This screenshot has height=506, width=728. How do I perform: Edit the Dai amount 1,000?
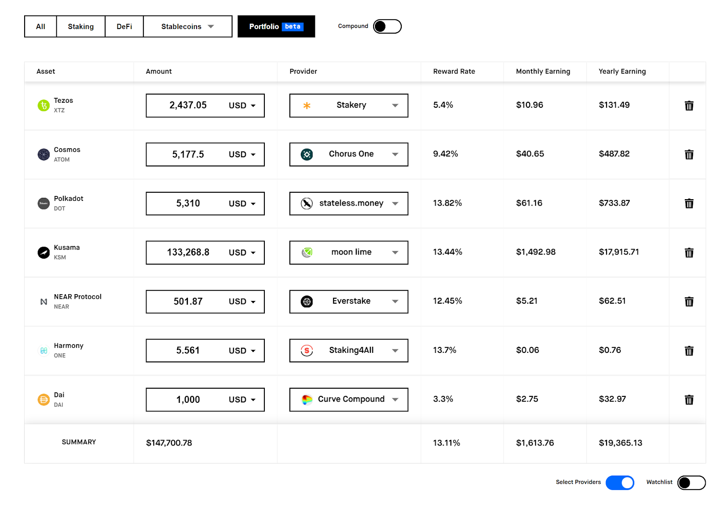[x=188, y=400]
